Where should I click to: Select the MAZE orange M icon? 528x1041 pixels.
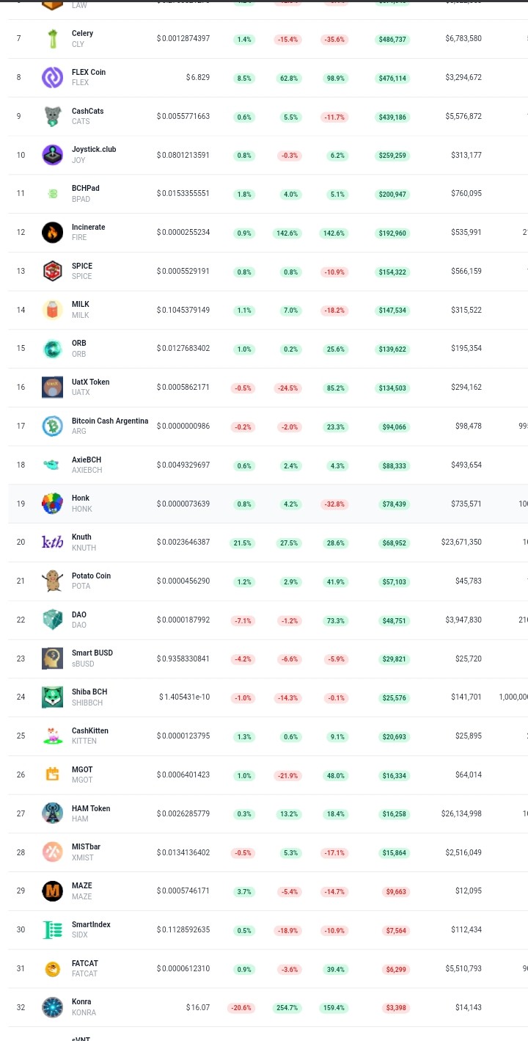53,891
